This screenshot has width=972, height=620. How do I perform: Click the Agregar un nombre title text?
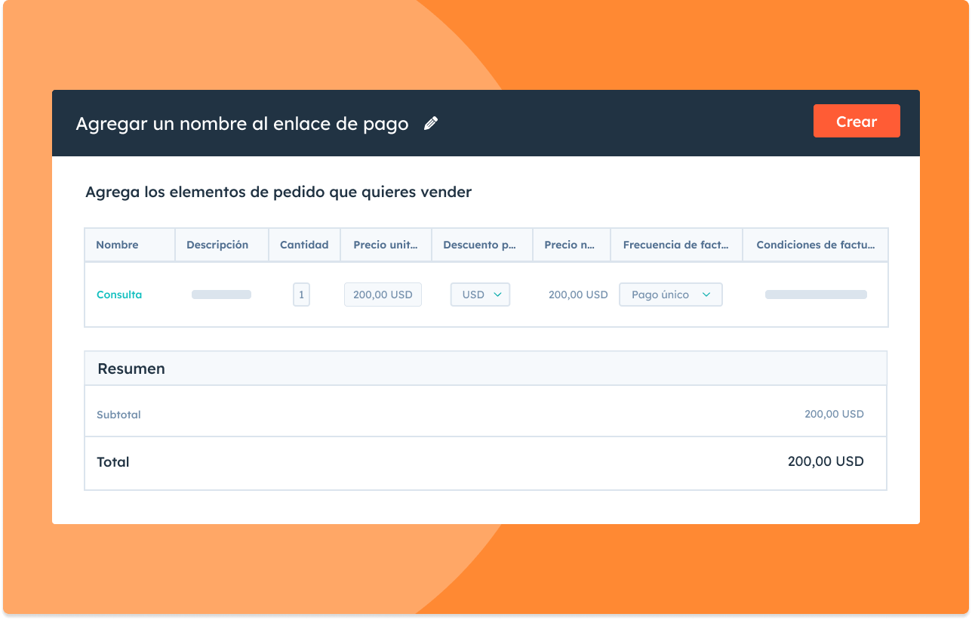(241, 123)
